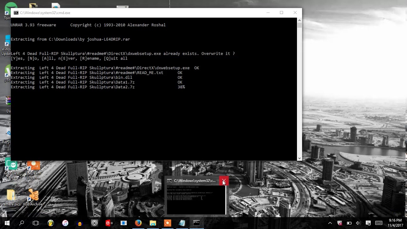
Task: Open Firefox from the taskbar
Action: coord(138,223)
